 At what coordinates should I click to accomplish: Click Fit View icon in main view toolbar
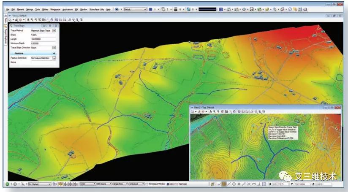click(42, 19)
